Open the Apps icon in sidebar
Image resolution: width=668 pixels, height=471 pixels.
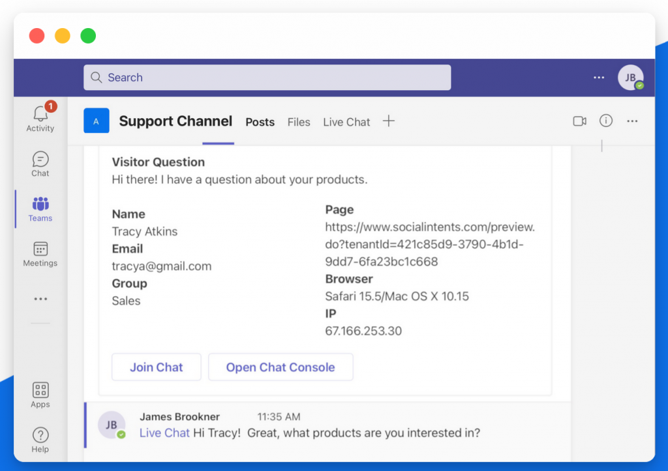[40, 391]
